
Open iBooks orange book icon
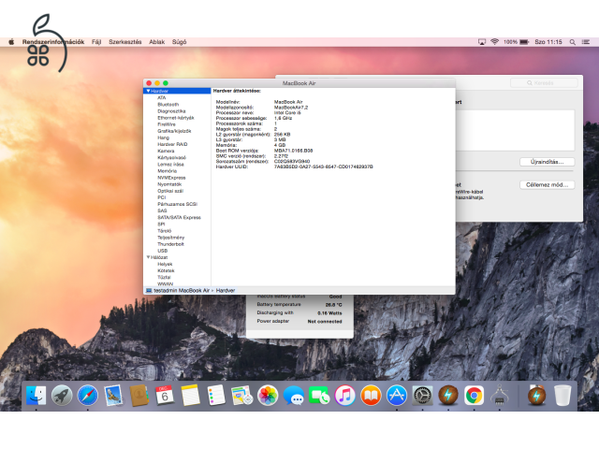click(371, 395)
